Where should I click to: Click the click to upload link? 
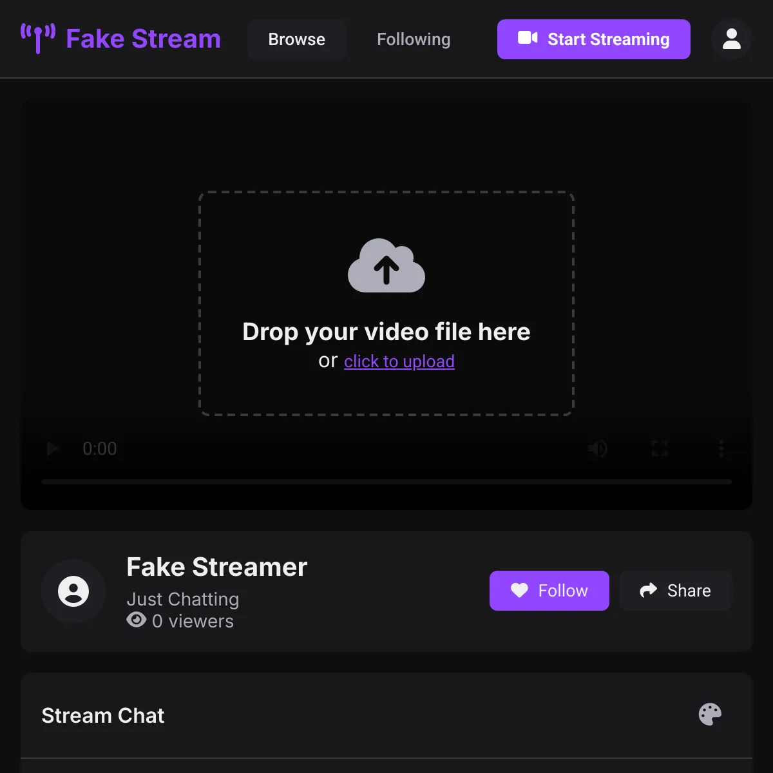[x=399, y=361]
